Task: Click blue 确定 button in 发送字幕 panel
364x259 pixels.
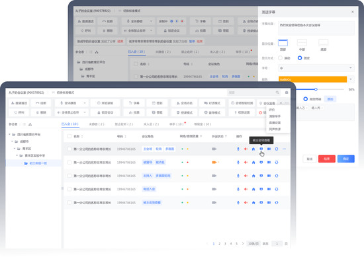Action: (x=346, y=159)
